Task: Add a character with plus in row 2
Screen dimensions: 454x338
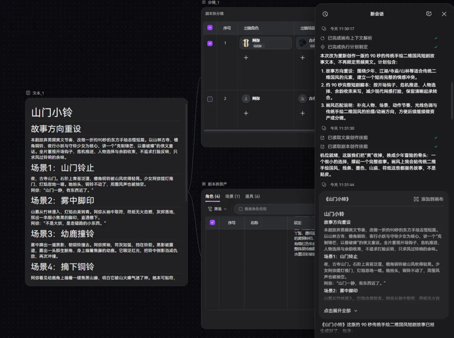Action: pos(246,113)
